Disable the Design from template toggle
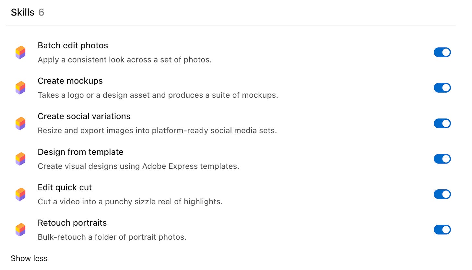The width and height of the screenshot is (472, 270). (442, 159)
